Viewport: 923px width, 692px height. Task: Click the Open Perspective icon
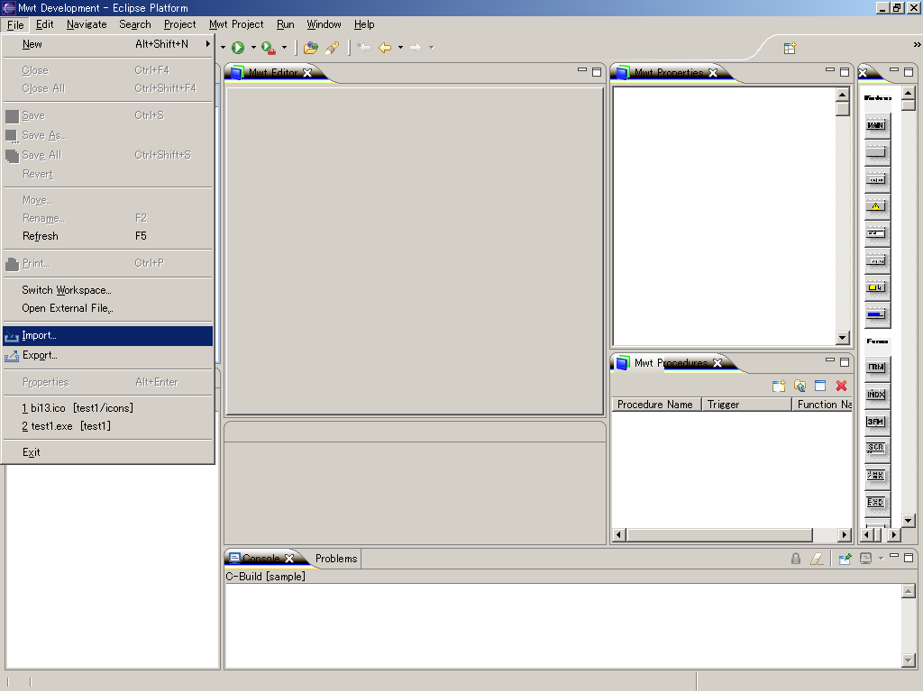(790, 49)
